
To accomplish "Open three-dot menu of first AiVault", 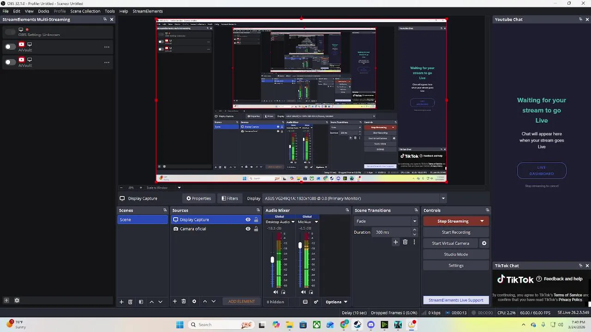I will 107,47.
